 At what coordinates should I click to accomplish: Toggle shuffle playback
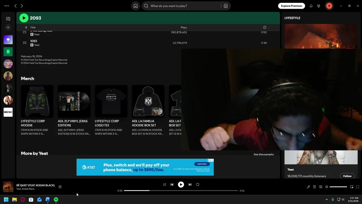[164, 184]
